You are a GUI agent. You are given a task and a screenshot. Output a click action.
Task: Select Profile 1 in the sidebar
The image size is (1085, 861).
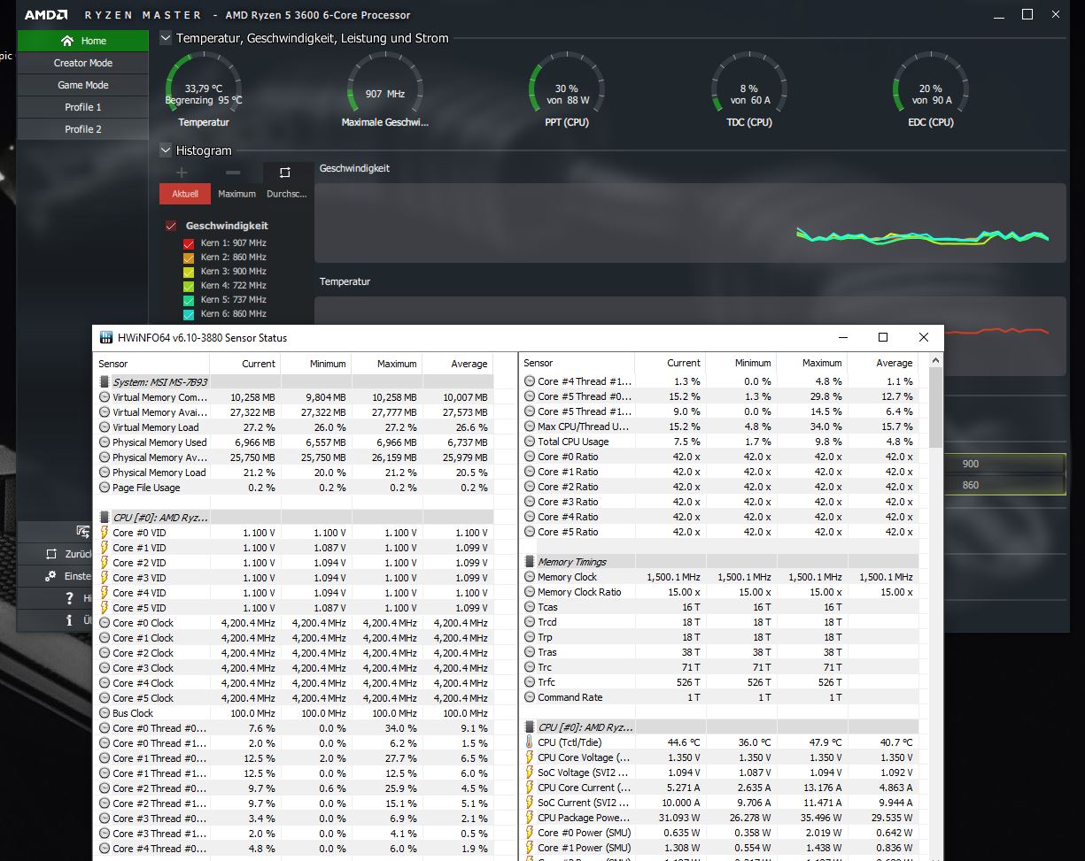click(x=83, y=107)
